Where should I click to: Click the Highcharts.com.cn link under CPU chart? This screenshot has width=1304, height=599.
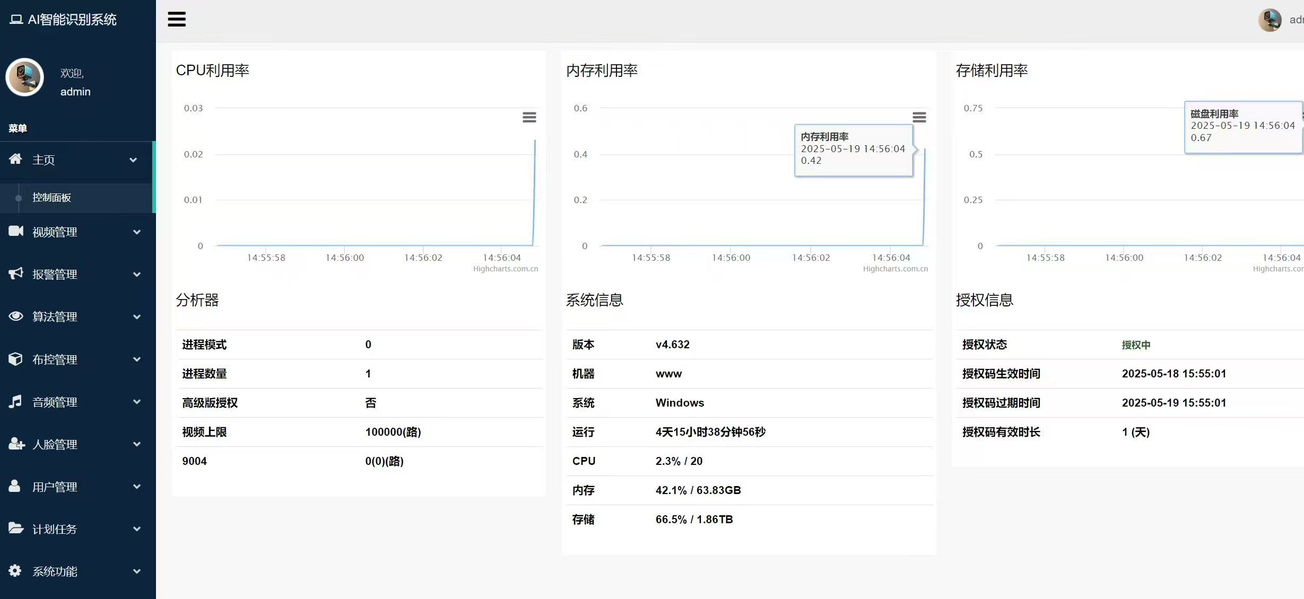click(505, 268)
